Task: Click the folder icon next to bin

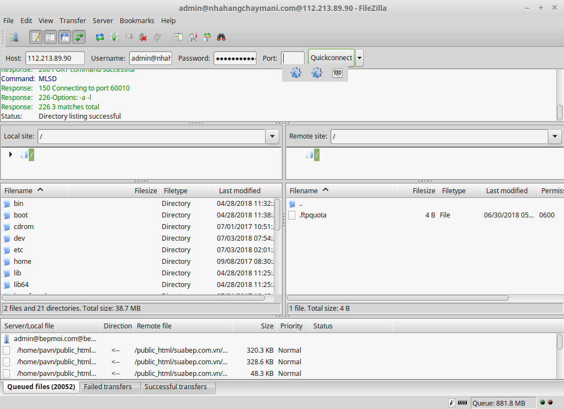Action: pyautogui.click(x=7, y=204)
